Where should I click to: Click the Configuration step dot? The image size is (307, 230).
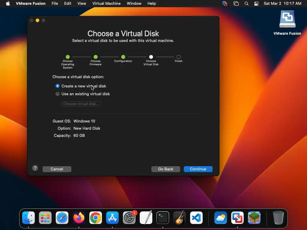(123, 57)
